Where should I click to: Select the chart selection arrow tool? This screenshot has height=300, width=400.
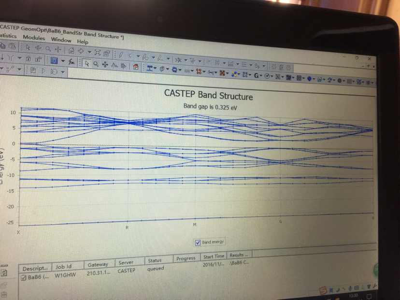click(x=87, y=63)
